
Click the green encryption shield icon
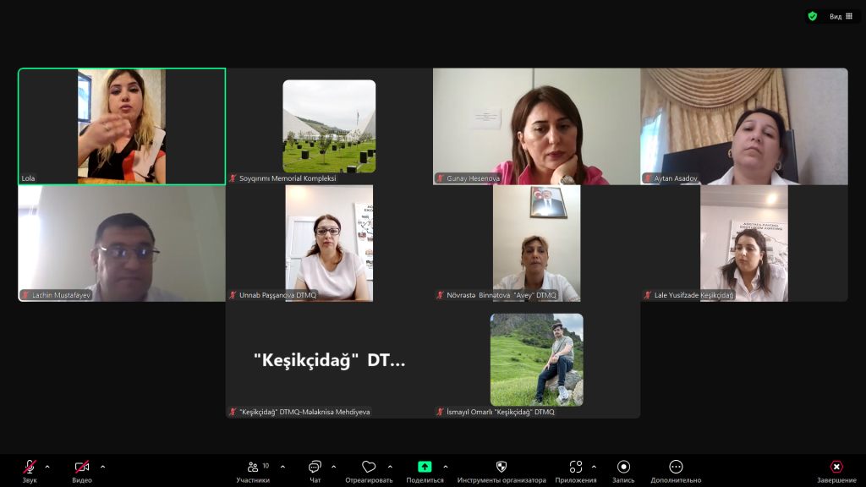pyautogui.click(x=813, y=17)
